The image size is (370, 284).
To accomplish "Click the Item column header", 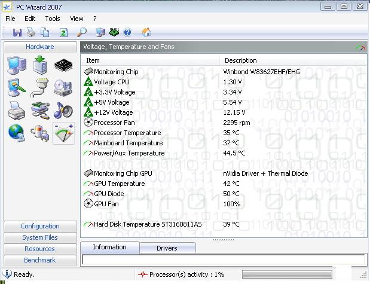I will point(150,60).
